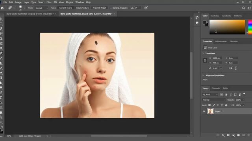Select the Spot Healing Brush tool
Image resolution: width=252 pixels, height=141 pixels.
click(1, 53)
